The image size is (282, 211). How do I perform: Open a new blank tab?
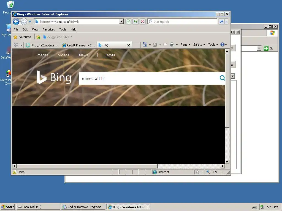136,45
